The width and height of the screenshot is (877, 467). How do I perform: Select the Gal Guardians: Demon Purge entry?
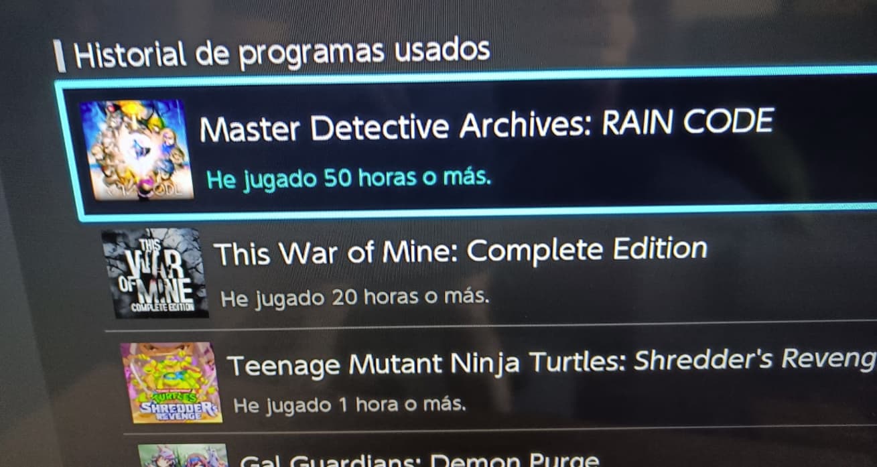coord(419,460)
